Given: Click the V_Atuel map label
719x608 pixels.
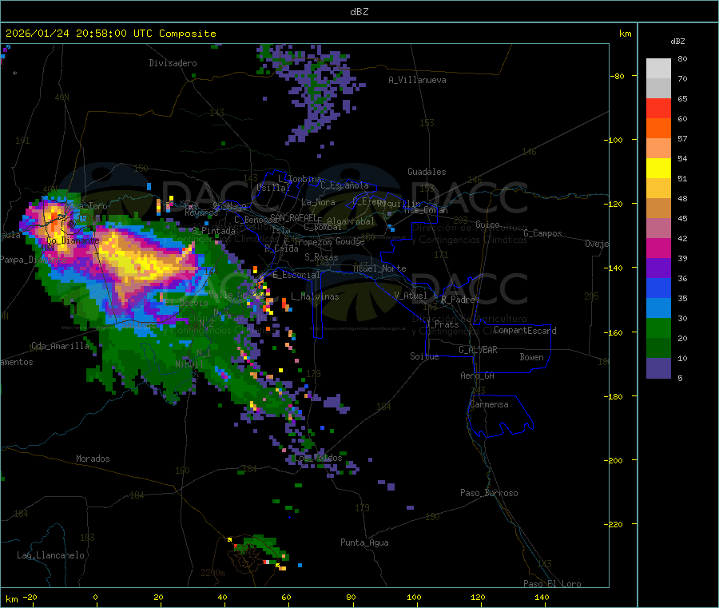Looking at the screenshot, I should click(411, 296).
